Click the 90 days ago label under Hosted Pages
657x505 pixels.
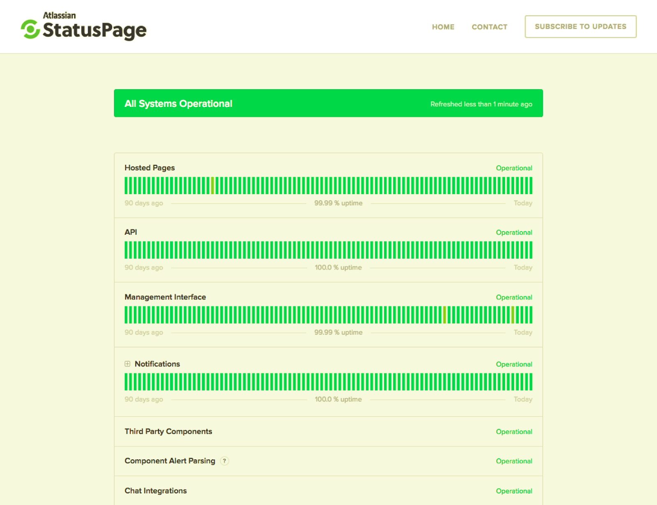144,203
